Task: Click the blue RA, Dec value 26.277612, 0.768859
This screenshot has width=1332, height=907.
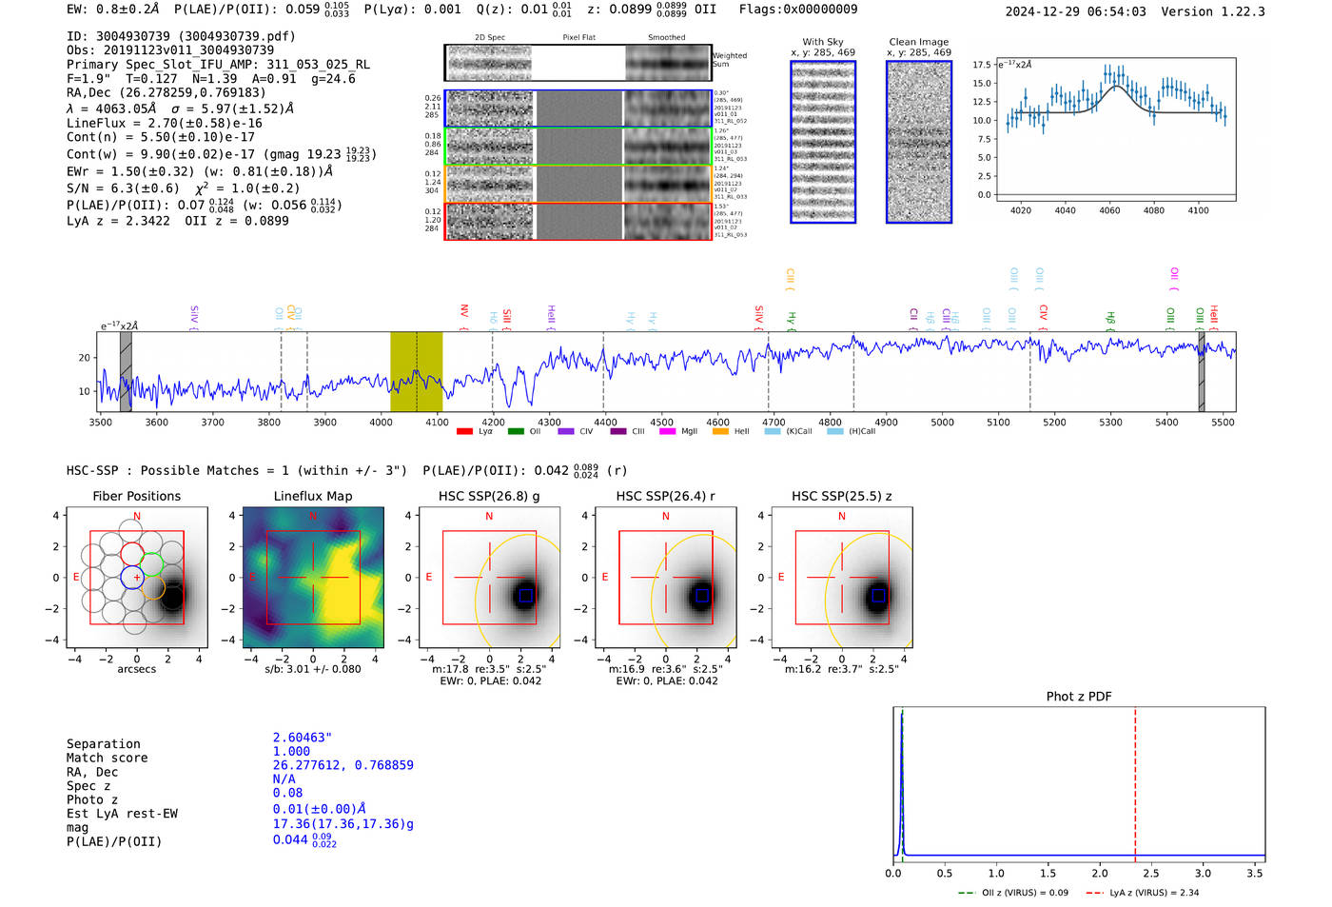Action: click(x=343, y=765)
